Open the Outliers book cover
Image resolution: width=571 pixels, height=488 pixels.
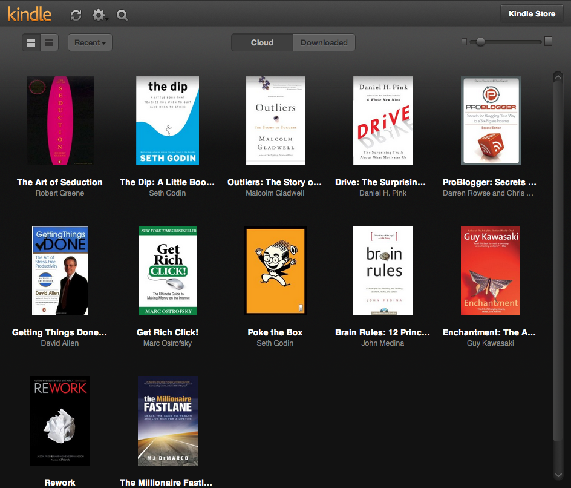(x=275, y=120)
